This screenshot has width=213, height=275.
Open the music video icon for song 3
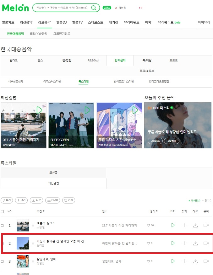206,261
